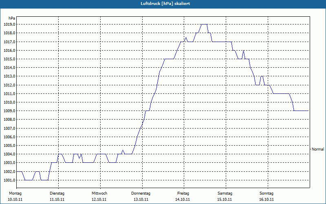The image size is (326, 204).
Task: Select the date 13.10.11
Action: click(141, 200)
